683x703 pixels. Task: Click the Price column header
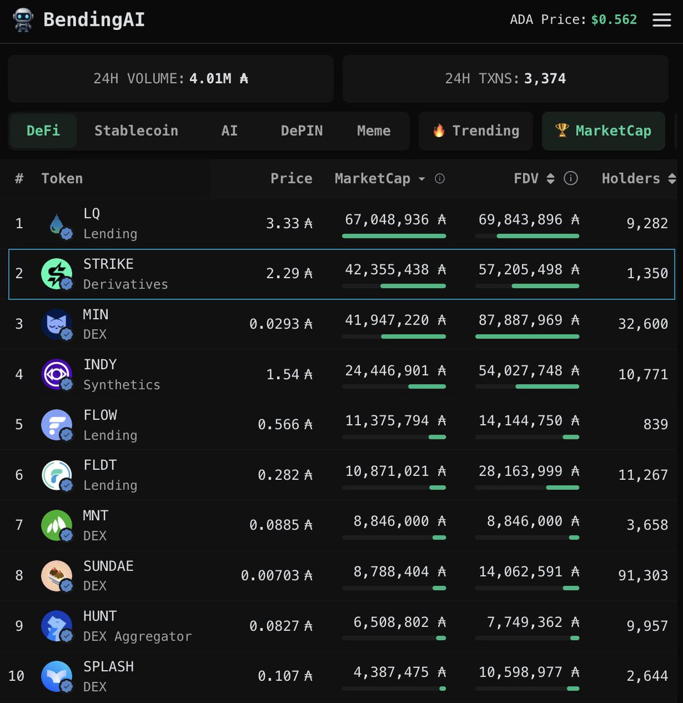coord(291,179)
